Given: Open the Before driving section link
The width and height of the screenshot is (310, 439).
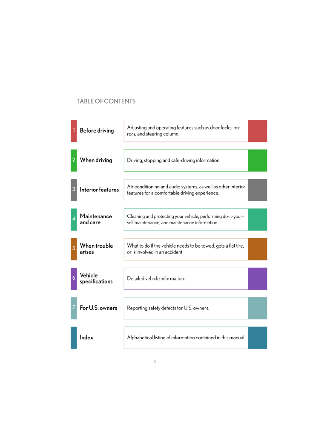Looking at the screenshot, I should coord(97,131).
